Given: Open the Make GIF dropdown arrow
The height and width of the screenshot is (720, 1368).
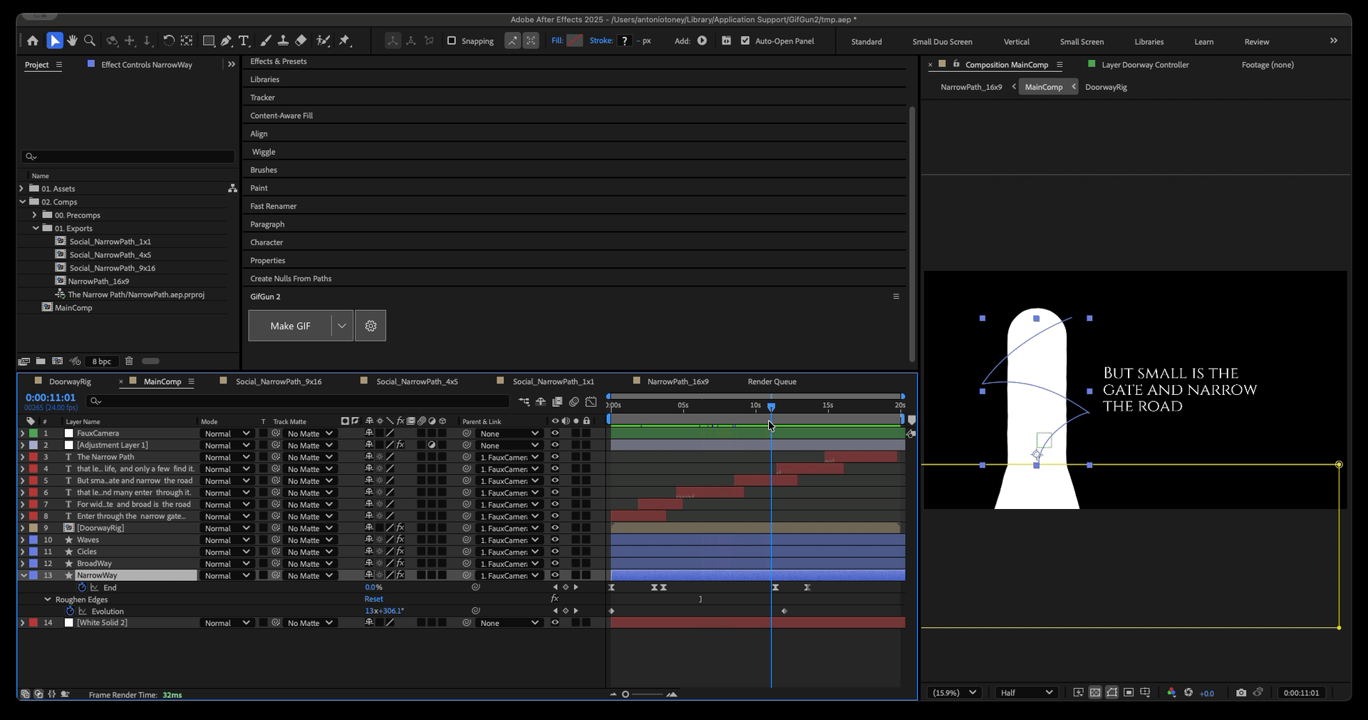Looking at the screenshot, I should (342, 326).
